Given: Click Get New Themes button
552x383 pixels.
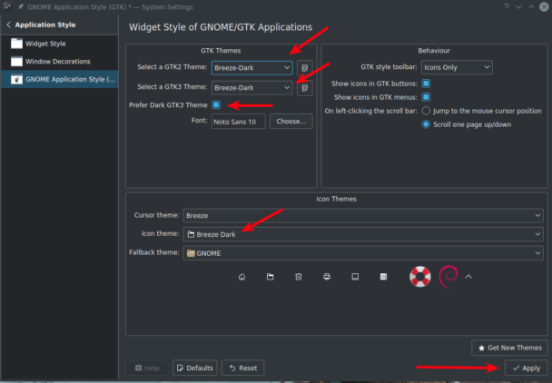Looking at the screenshot, I should (509, 348).
